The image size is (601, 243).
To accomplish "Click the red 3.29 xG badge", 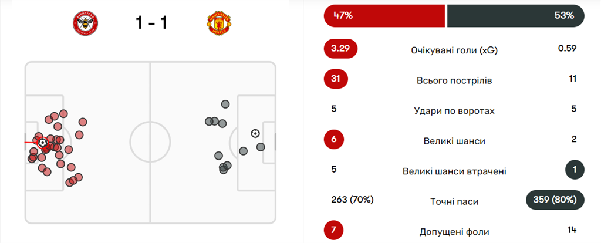I will 340,49.
